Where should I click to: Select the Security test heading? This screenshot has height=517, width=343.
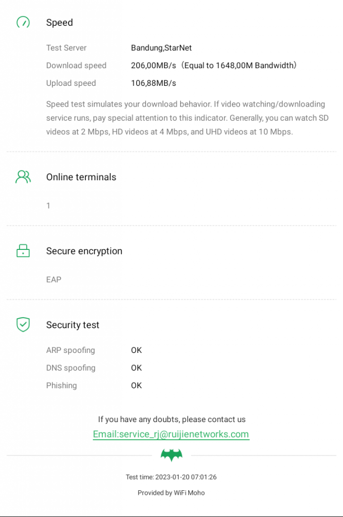(x=73, y=325)
